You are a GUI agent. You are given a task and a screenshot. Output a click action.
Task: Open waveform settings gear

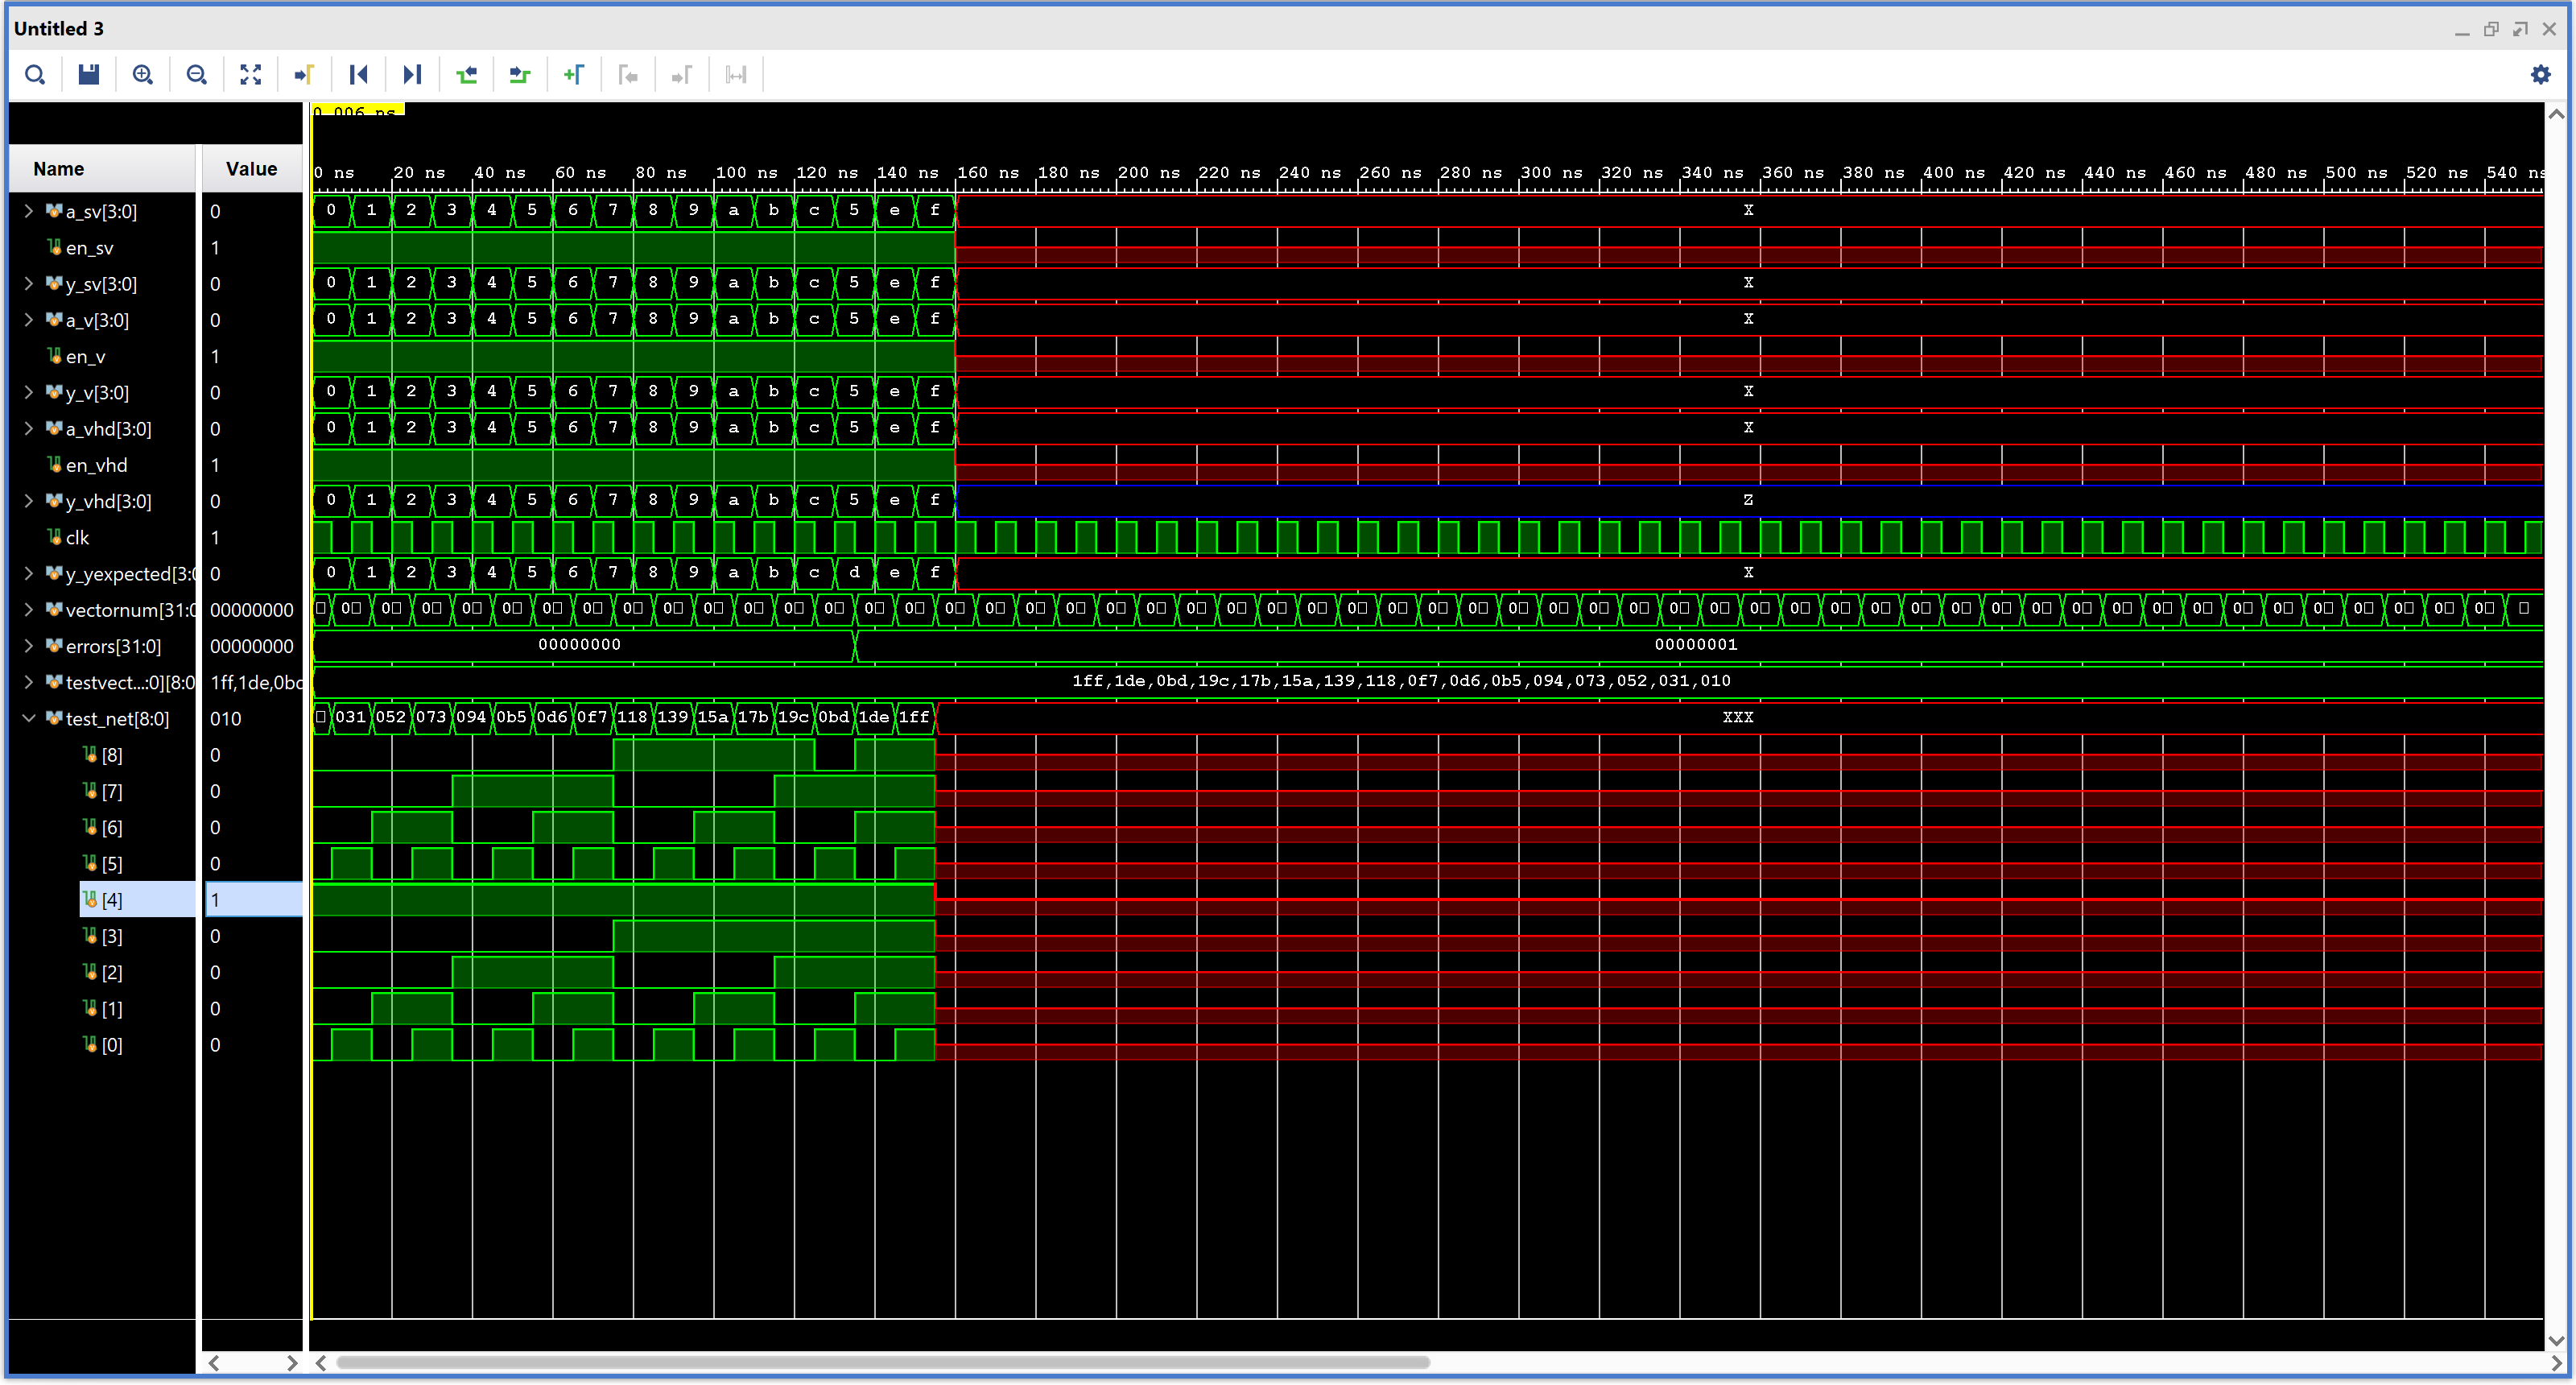point(2540,75)
